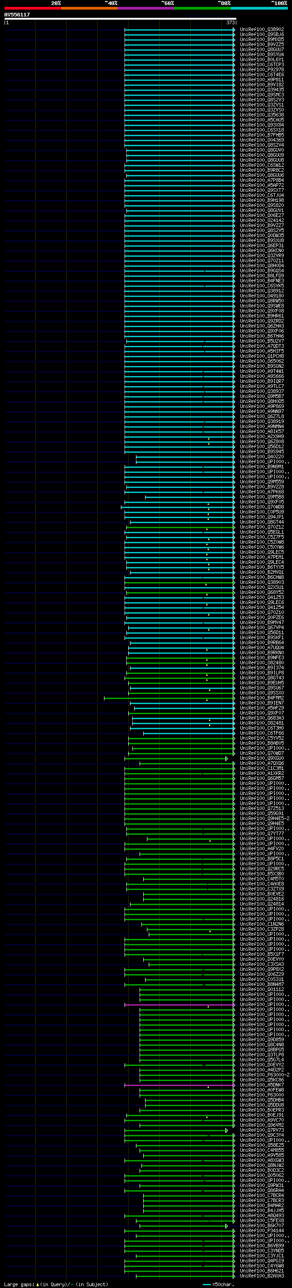
Task: Select hit label UniRef100_Q39435
Action: click(x=261, y=90)
